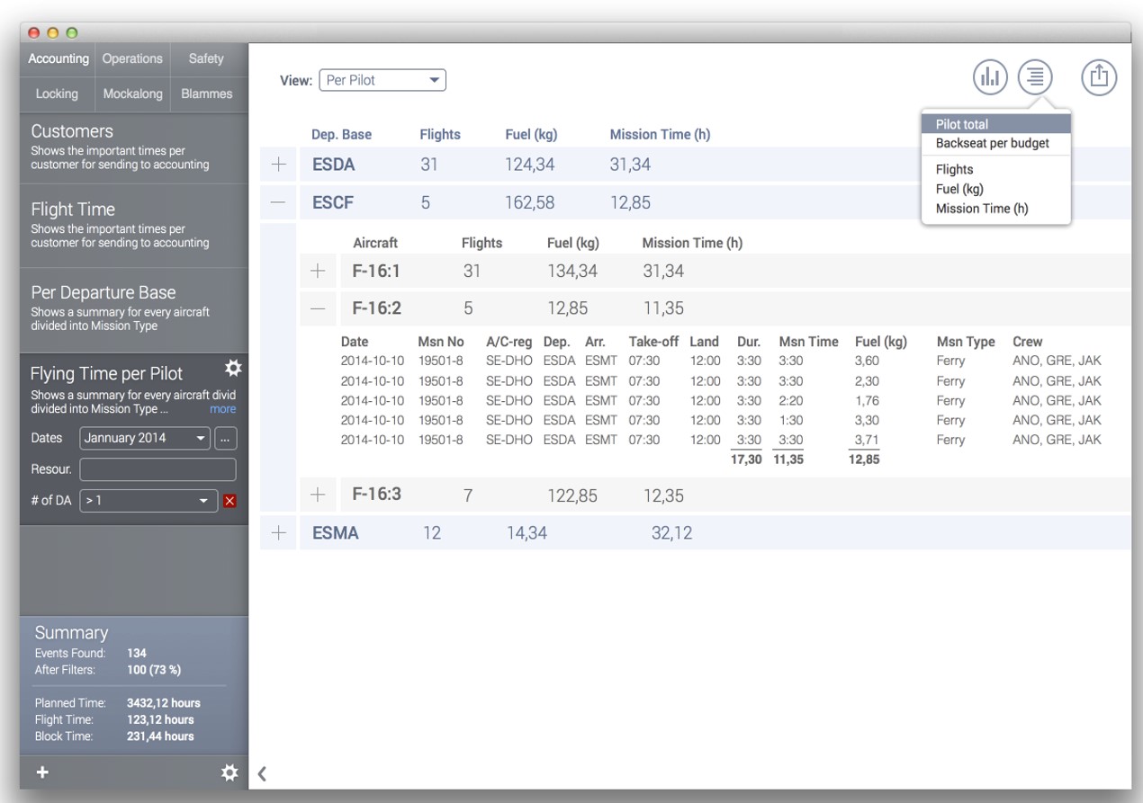The width and height of the screenshot is (1143, 803).
Task: Click the Resour. input field
Action: click(157, 469)
